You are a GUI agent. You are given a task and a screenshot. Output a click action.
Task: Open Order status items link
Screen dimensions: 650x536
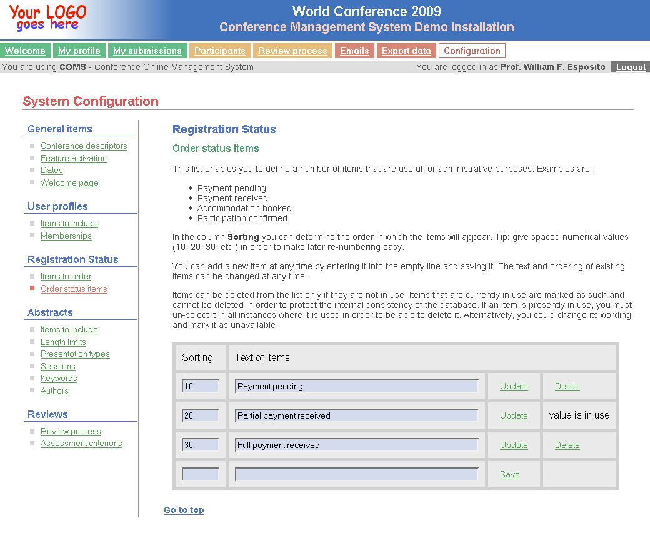74,289
